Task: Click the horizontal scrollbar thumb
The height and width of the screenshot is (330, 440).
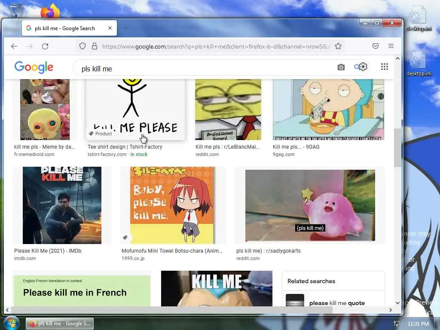Action: click(171, 310)
